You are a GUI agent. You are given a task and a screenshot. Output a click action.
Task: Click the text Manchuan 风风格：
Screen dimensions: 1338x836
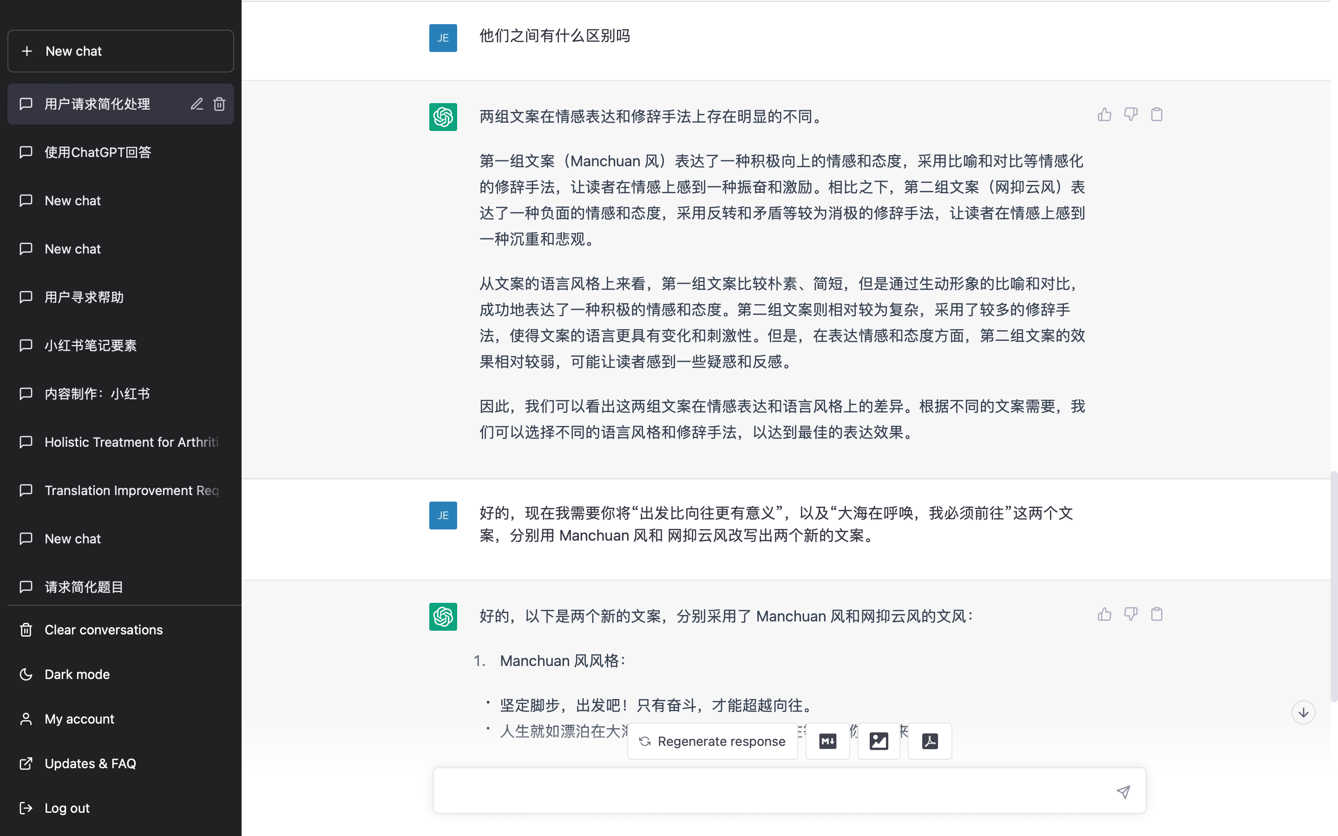click(x=563, y=661)
